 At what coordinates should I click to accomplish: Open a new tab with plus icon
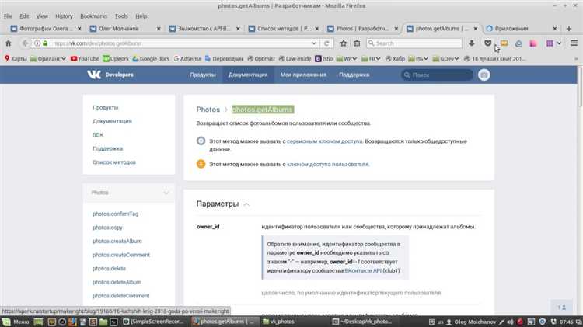pos(568,28)
